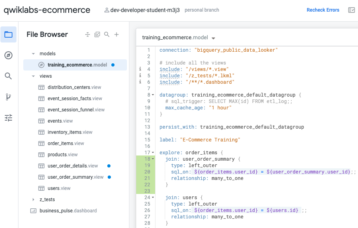Click the qwiklabs-ecommerce project title
This screenshot has width=358, height=228.
pyautogui.click(x=47, y=10)
